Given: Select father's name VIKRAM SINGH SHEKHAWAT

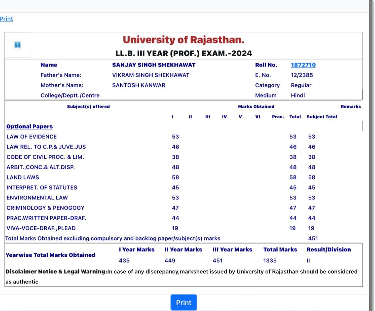Looking at the screenshot, I should [151, 75].
